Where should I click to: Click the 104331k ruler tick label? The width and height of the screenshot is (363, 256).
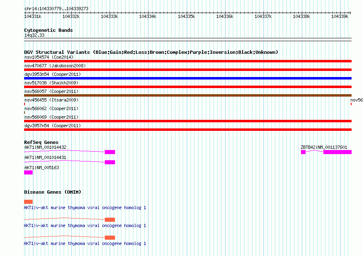click(x=33, y=16)
